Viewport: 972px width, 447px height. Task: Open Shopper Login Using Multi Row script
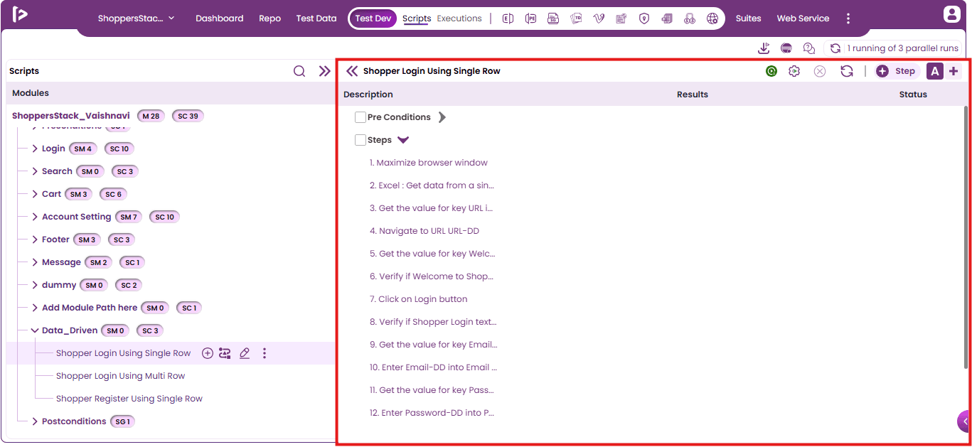tap(121, 376)
